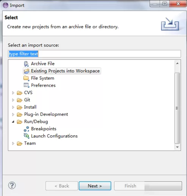The image size is (187, 196).
Task: Click the Launch Configurations icon
Action: click(27, 136)
